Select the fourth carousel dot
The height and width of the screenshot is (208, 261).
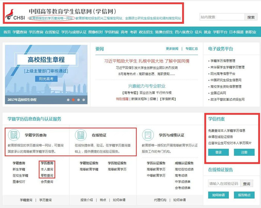coord(84,100)
